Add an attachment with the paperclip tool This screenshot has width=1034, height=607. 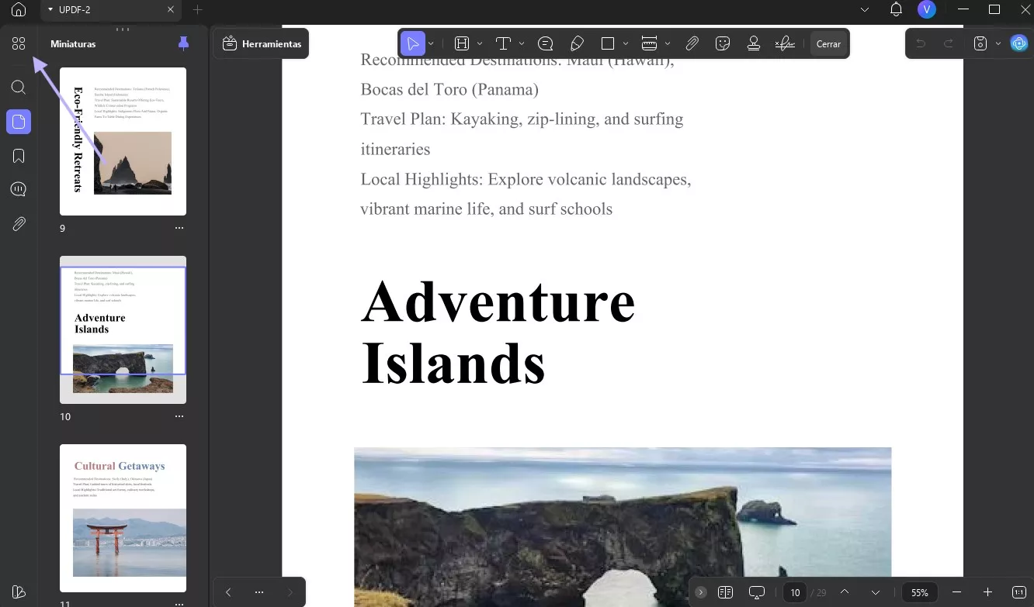692,44
